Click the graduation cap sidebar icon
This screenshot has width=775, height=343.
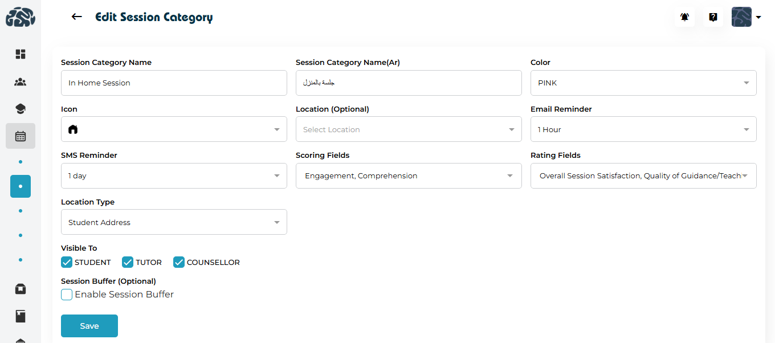(21, 109)
